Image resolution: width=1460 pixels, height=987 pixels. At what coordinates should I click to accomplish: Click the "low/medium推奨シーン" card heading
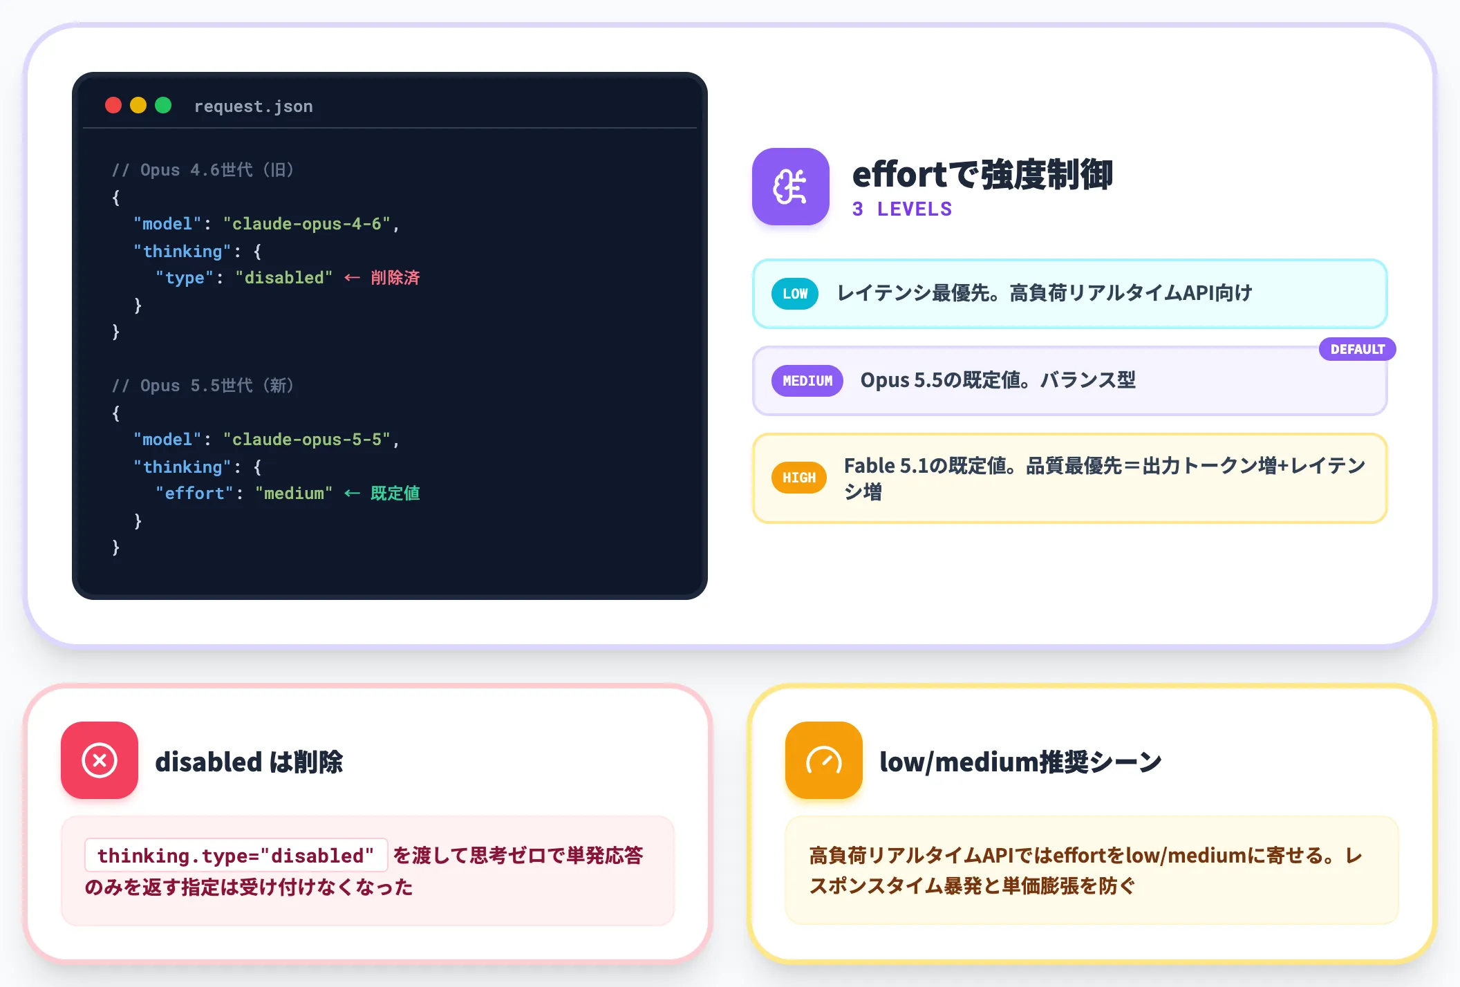pos(1020,762)
